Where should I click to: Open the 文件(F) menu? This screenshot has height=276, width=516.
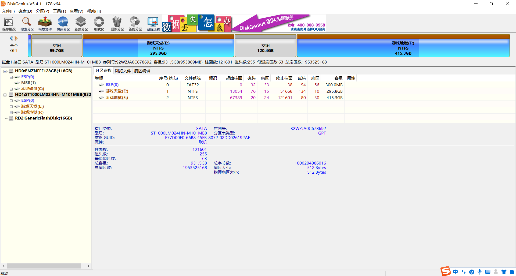[8, 11]
